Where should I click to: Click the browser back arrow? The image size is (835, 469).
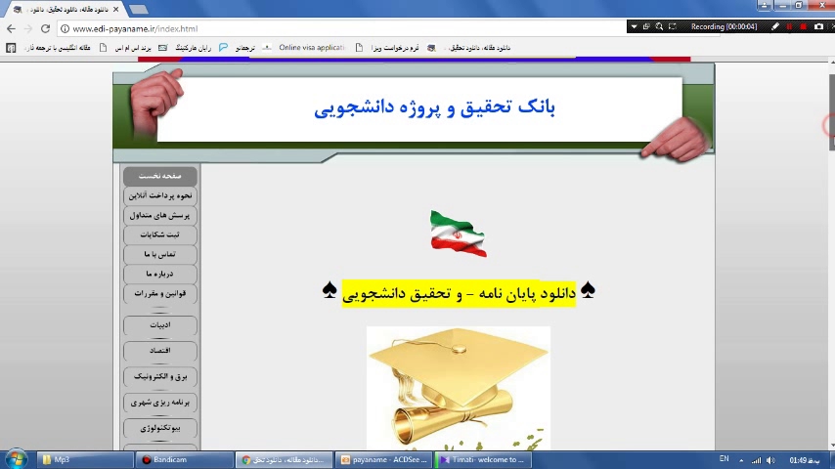pos(12,29)
